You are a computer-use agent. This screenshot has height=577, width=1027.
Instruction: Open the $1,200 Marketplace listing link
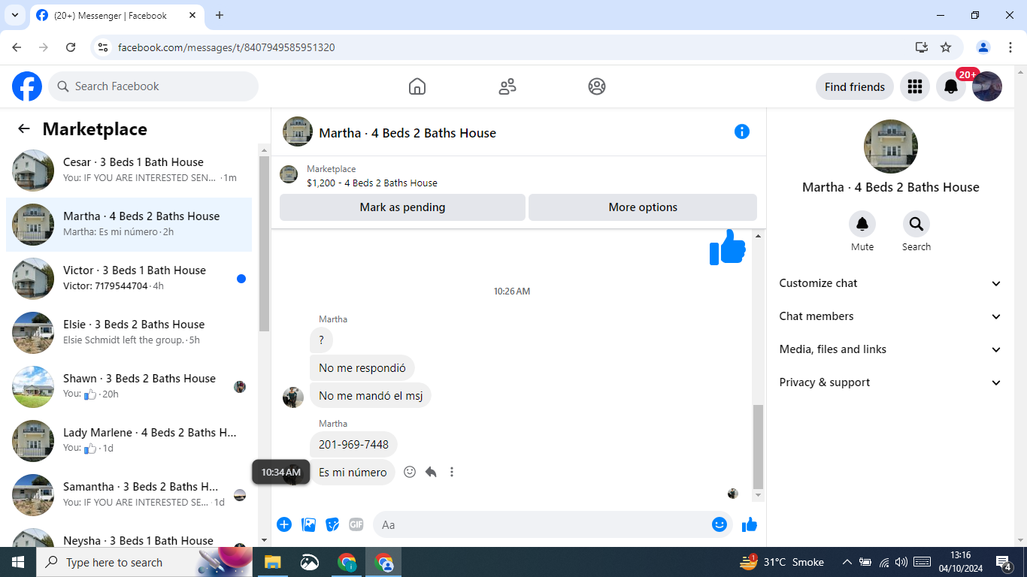click(x=372, y=183)
